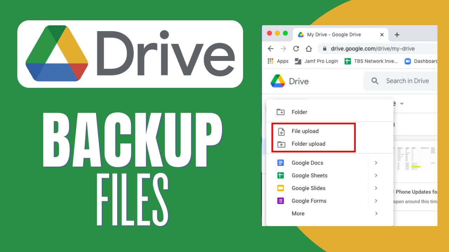The image size is (449, 252).
Task: Expand the Google Docs submenu arrow
Action: point(376,163)
